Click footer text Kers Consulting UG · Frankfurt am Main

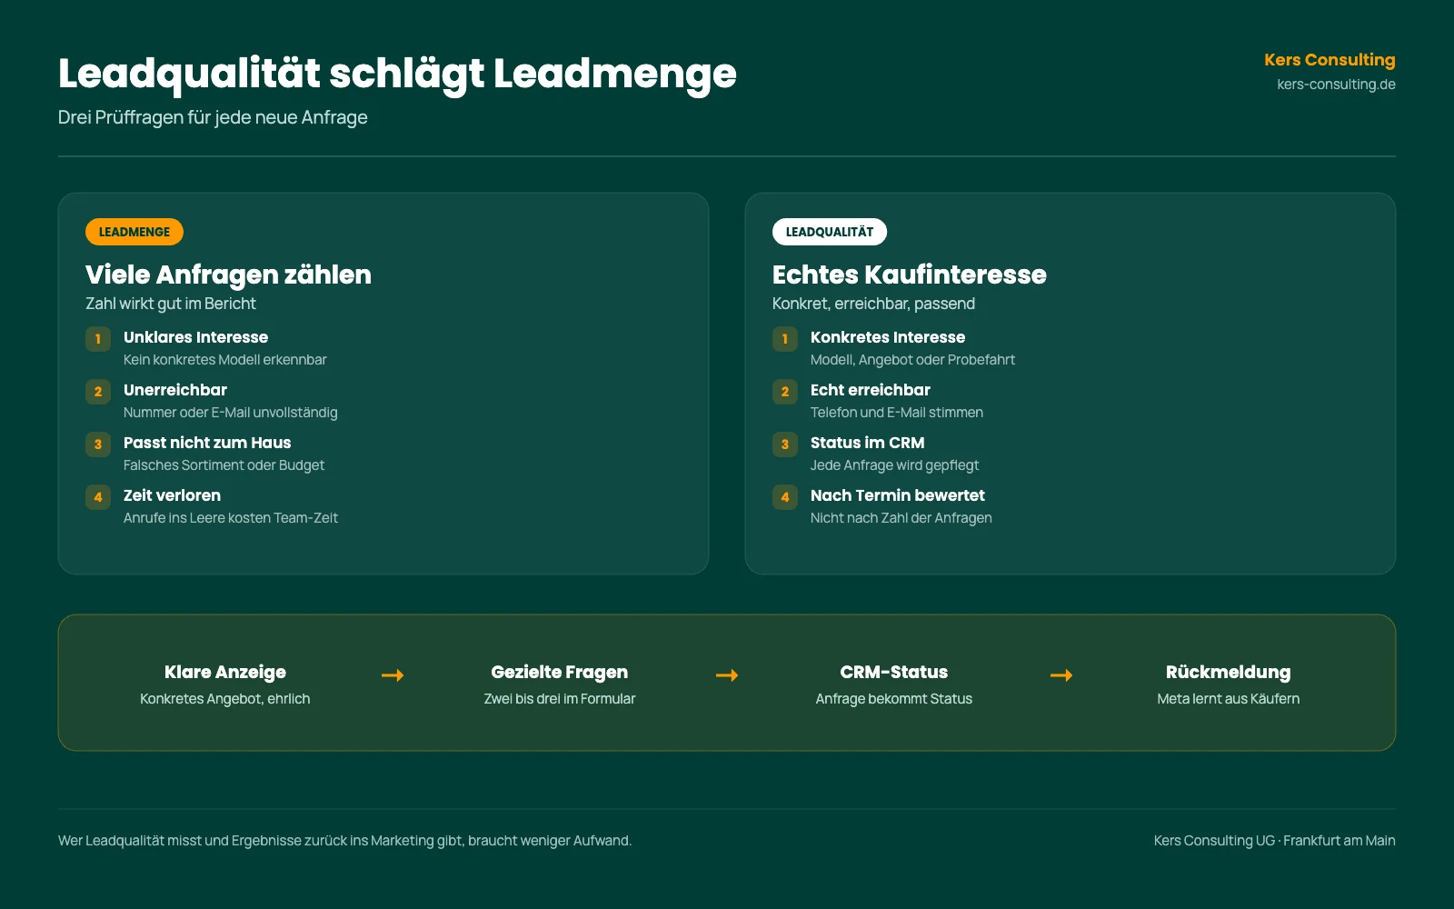[x=1275, y=841]
